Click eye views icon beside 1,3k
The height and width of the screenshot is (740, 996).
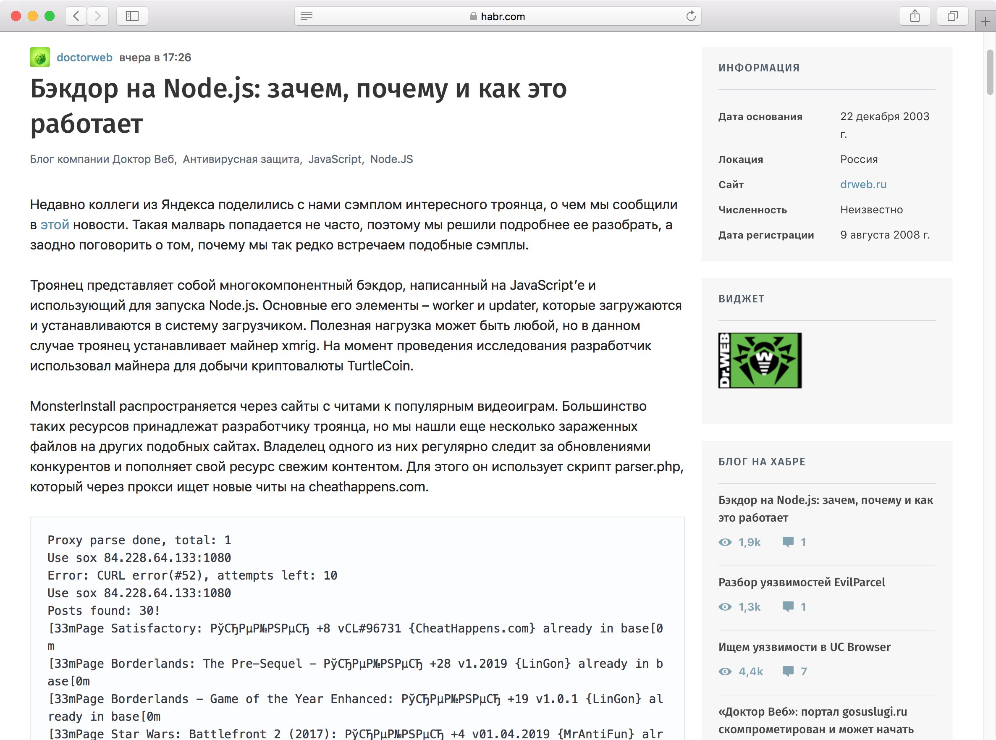pyautogui.click(x=725, y=606)
